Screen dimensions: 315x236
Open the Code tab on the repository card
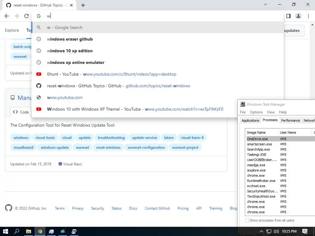tap(21, 112)
